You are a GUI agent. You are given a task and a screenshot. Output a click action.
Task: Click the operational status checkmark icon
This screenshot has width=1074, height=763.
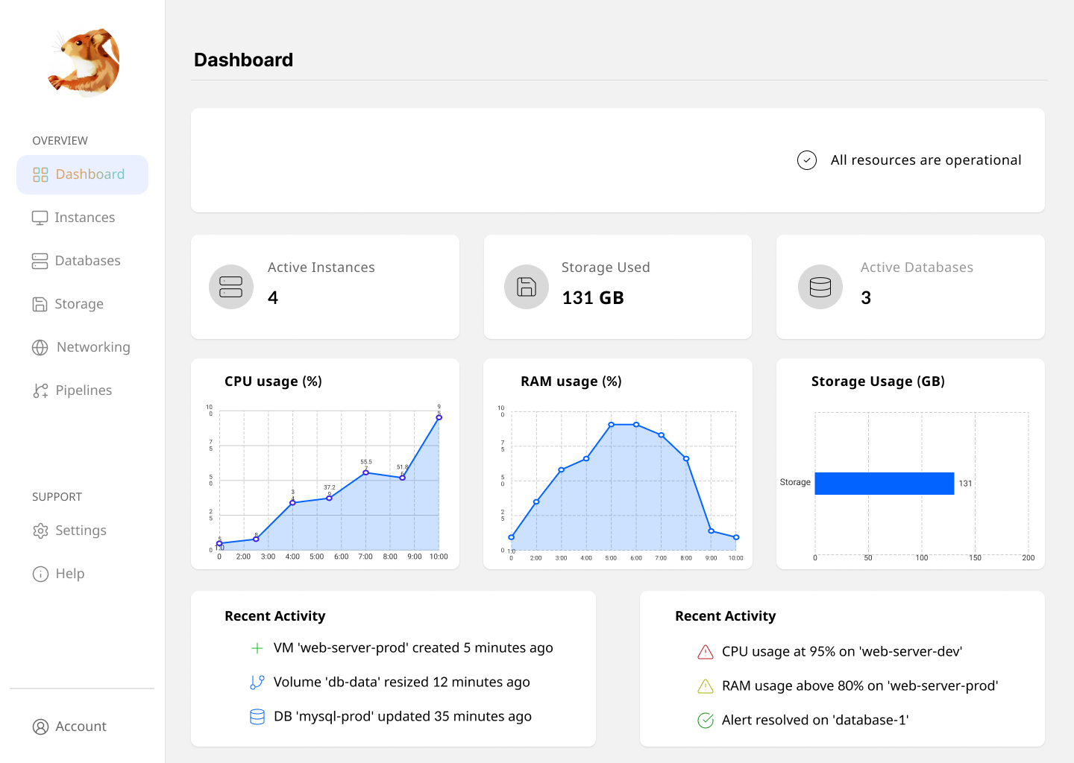pos(807,160)
